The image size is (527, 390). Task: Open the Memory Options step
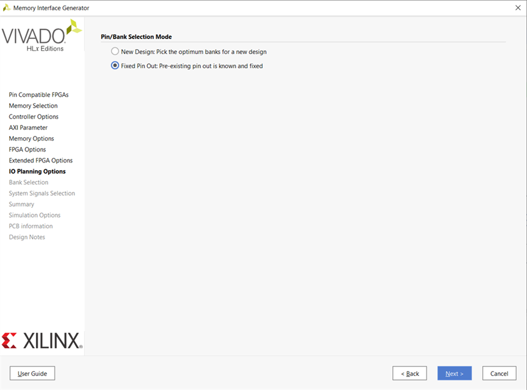[x=31, y=139]
